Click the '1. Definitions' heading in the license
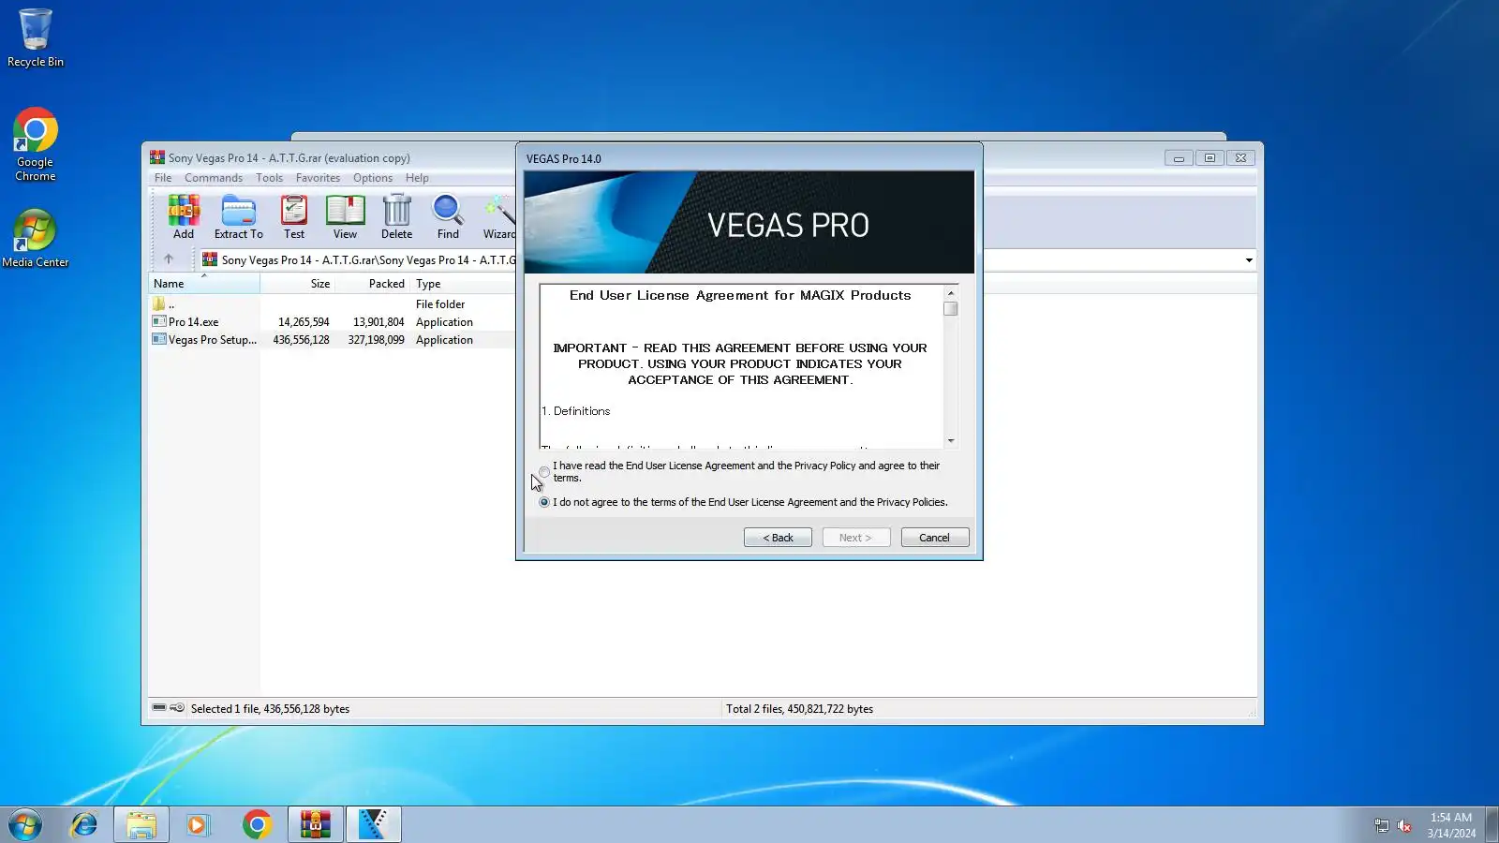Image resolution: width=1499 pixels, height=843 pixels. 576,411
